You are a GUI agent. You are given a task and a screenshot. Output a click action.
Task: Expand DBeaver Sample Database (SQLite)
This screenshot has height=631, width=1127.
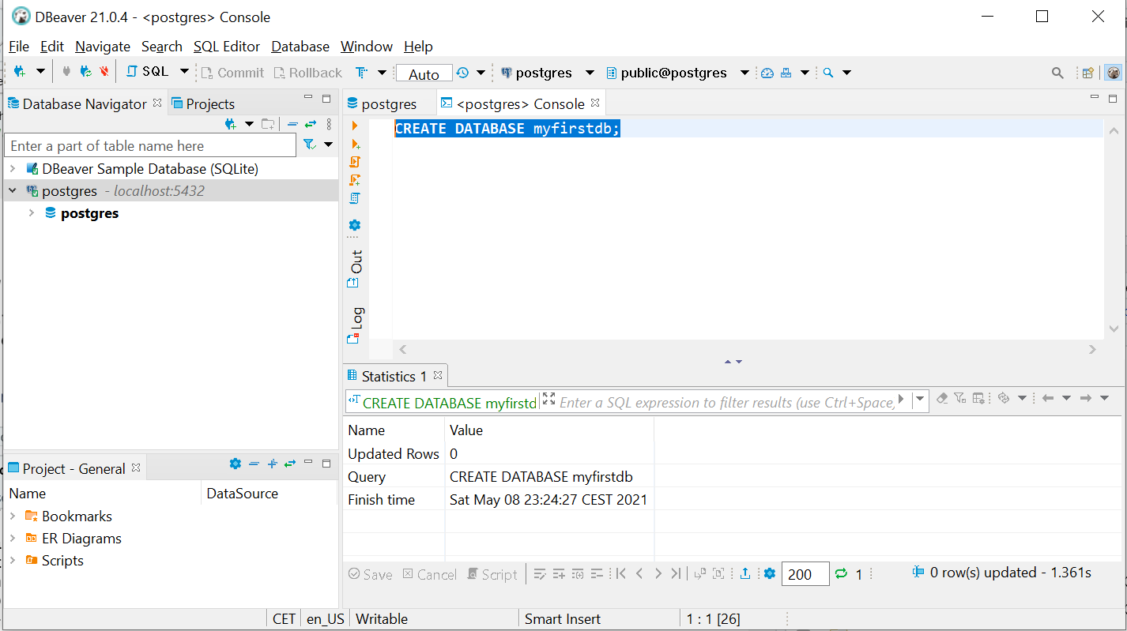coord(13,168)
